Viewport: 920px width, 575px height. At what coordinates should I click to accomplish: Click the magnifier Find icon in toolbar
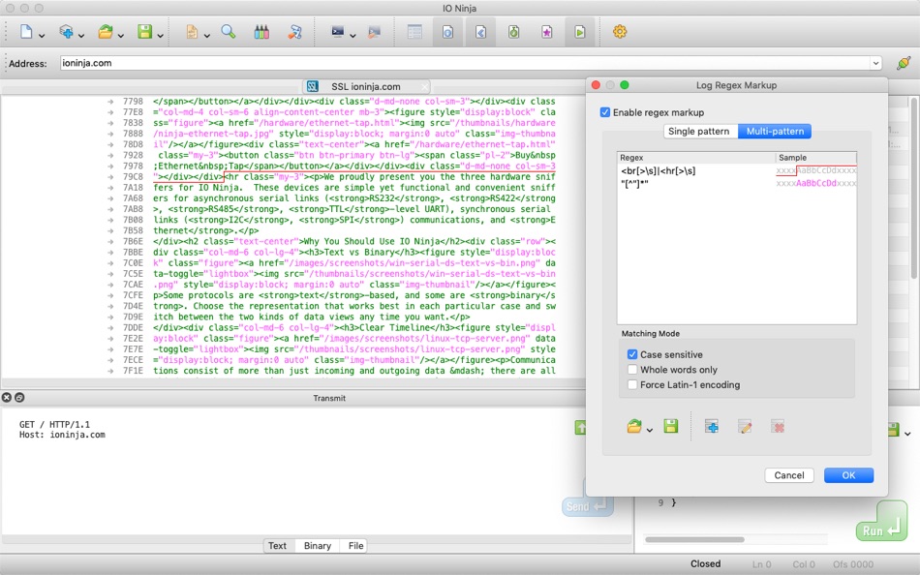tap(229, 32)
